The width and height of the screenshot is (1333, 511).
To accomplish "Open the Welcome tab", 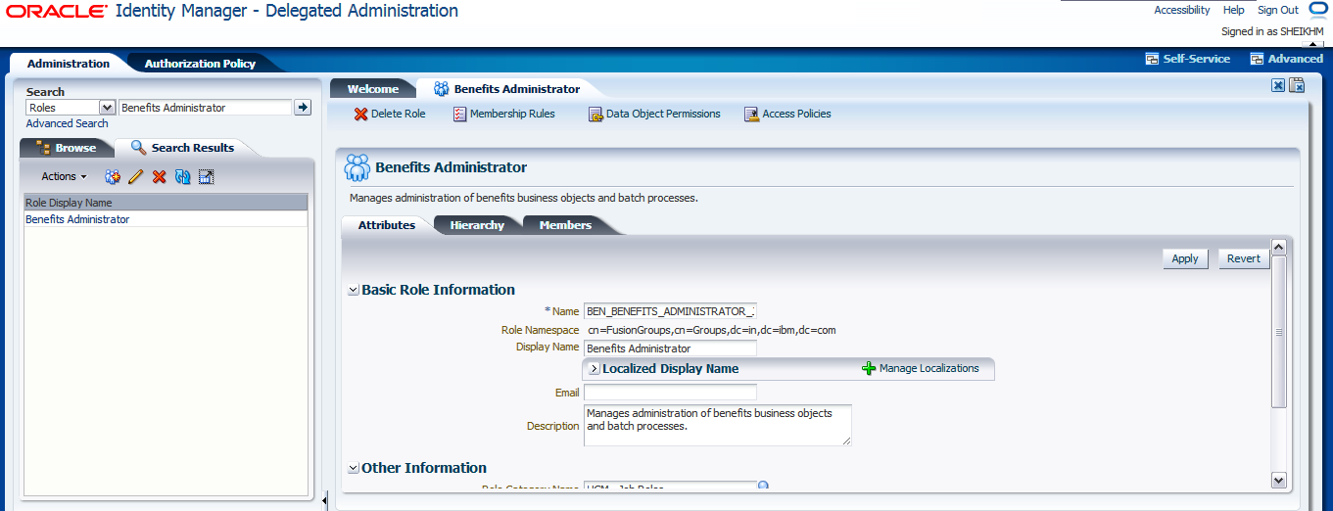I will [x=373, y=88].
